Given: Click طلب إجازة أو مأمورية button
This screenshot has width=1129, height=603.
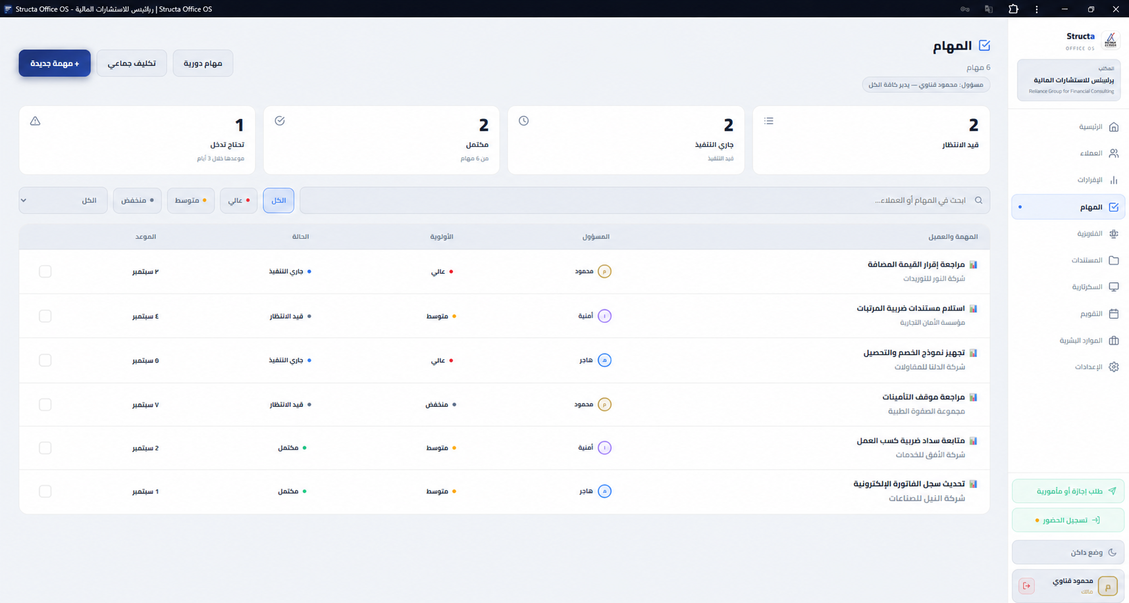Looking at the screenshot, I should pos(1068,491).
